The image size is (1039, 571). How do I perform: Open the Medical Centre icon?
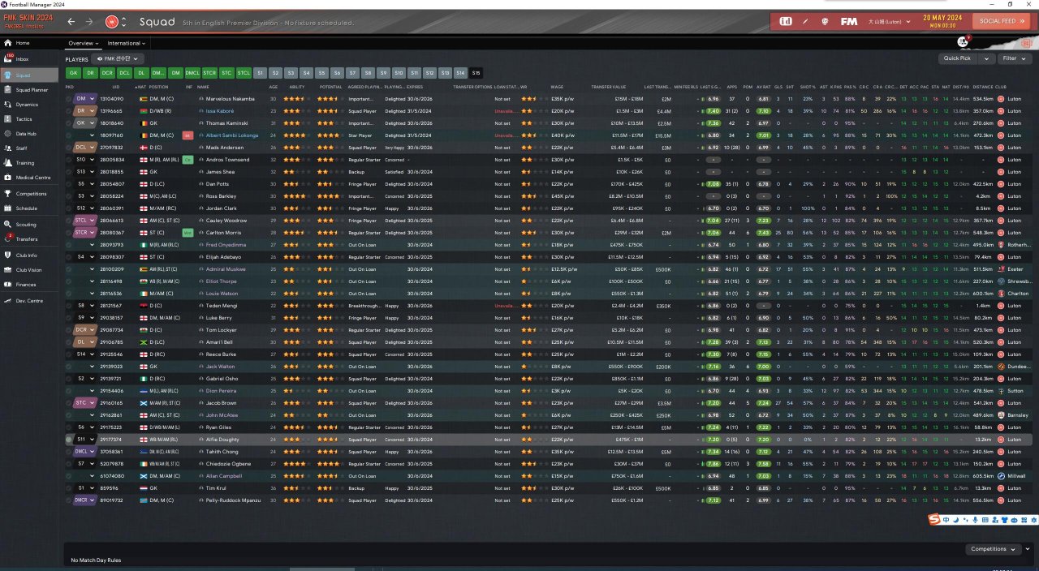point(8,178)
